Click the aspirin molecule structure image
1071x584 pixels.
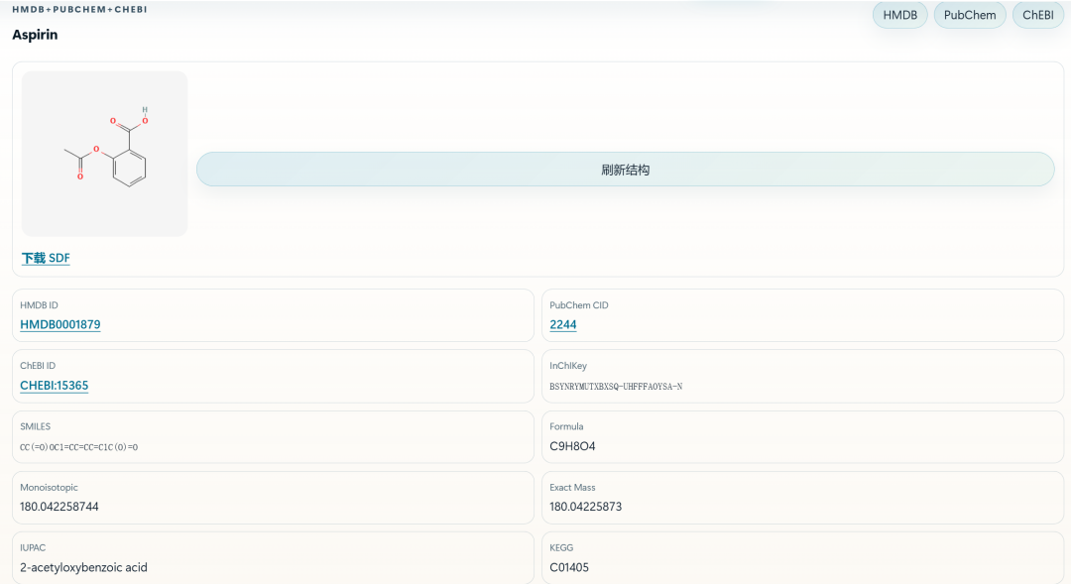(104, 154)
